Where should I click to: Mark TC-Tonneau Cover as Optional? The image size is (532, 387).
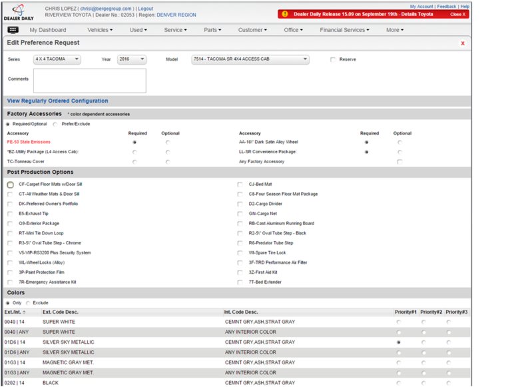tap(168, 162)
